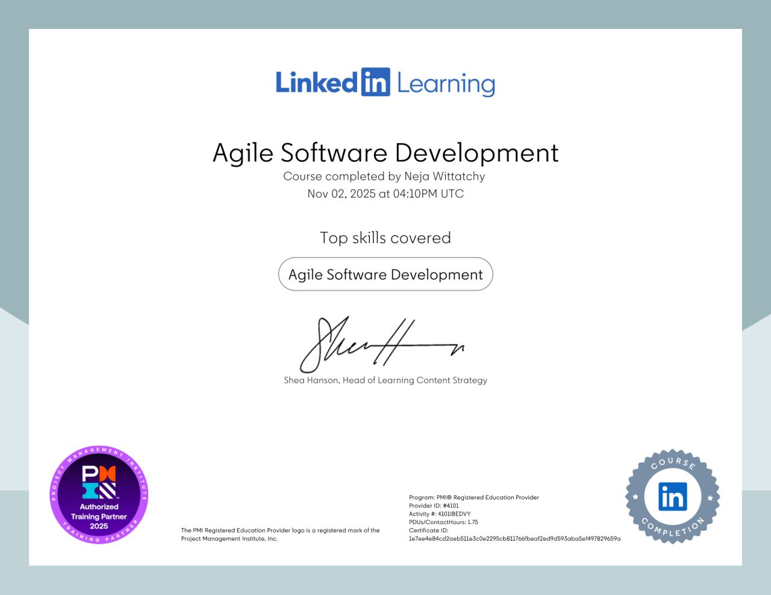
Task: Click the PMI Registered Education Provider disclaimer text
Action: click(279, 534)
